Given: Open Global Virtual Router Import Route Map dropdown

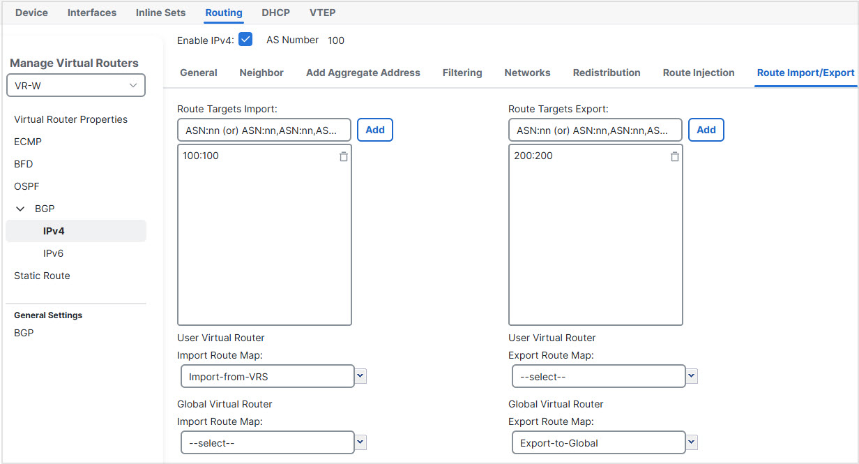Looking at the screenshot, I should pos(360,442).
